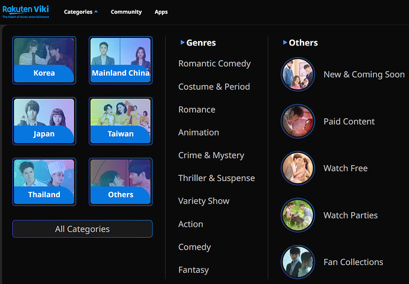
Task: Select the Paid Content circular icon
Action: coord(298,121)
